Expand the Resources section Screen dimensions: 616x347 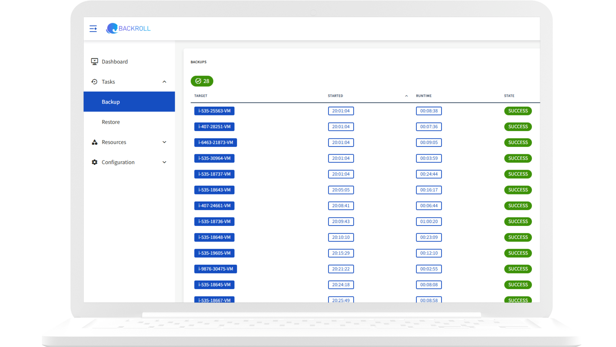pos(165,142)
